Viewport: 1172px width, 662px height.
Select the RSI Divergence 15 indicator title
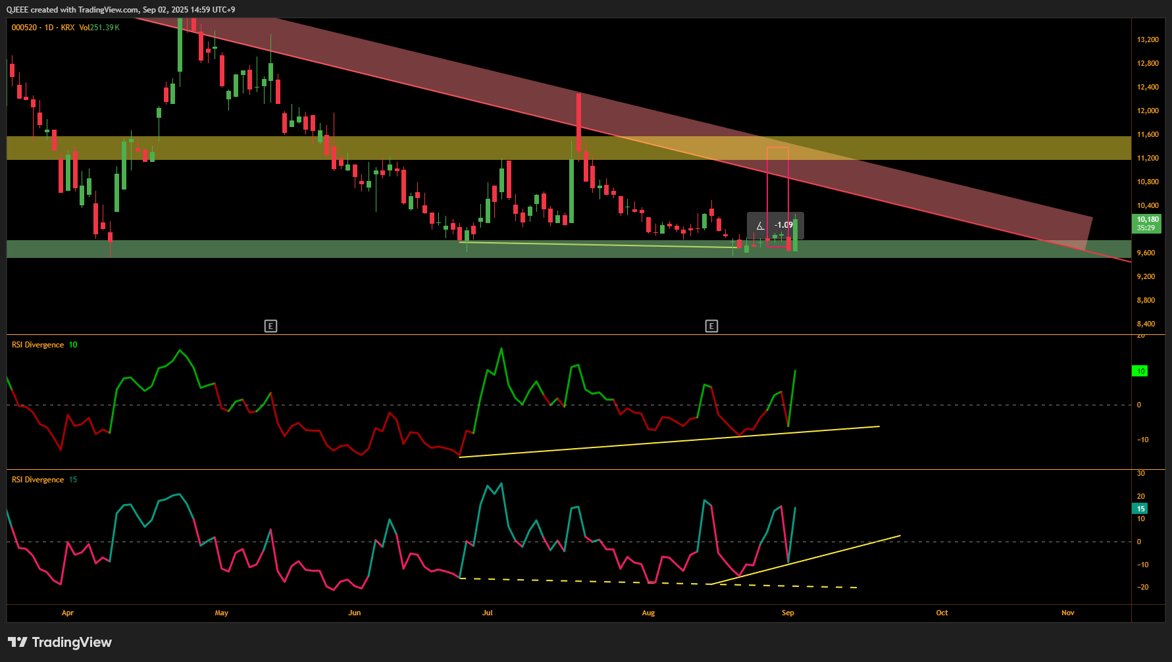(44, 480)
